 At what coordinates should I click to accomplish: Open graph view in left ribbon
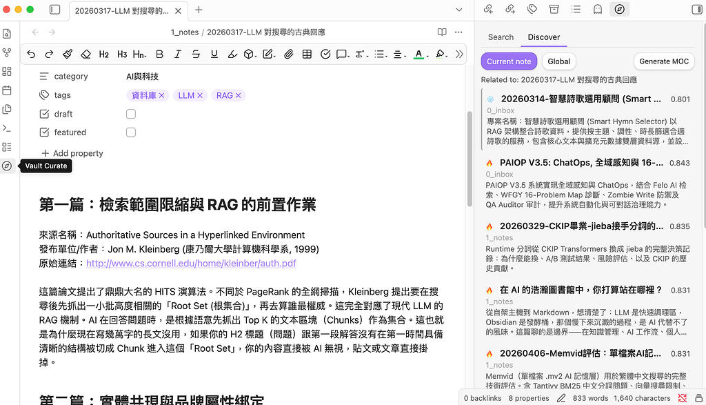pyautogui.click(x=7, y=52)
